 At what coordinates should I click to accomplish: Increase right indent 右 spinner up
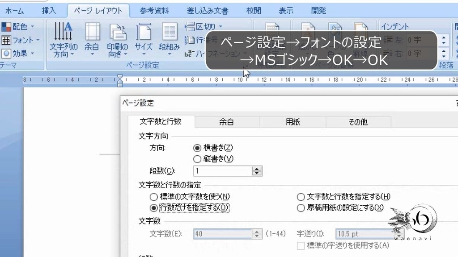pyautogui.click(x=444, y=51)
